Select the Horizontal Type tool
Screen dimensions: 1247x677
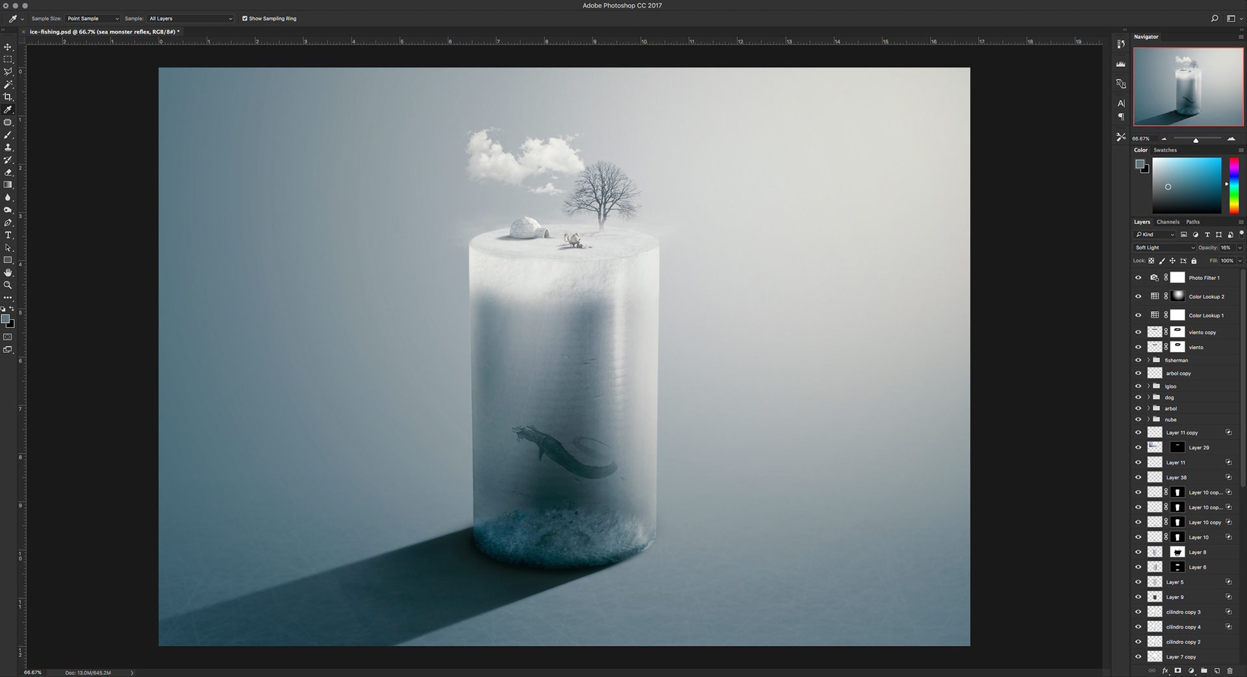[x=8, y=235]
